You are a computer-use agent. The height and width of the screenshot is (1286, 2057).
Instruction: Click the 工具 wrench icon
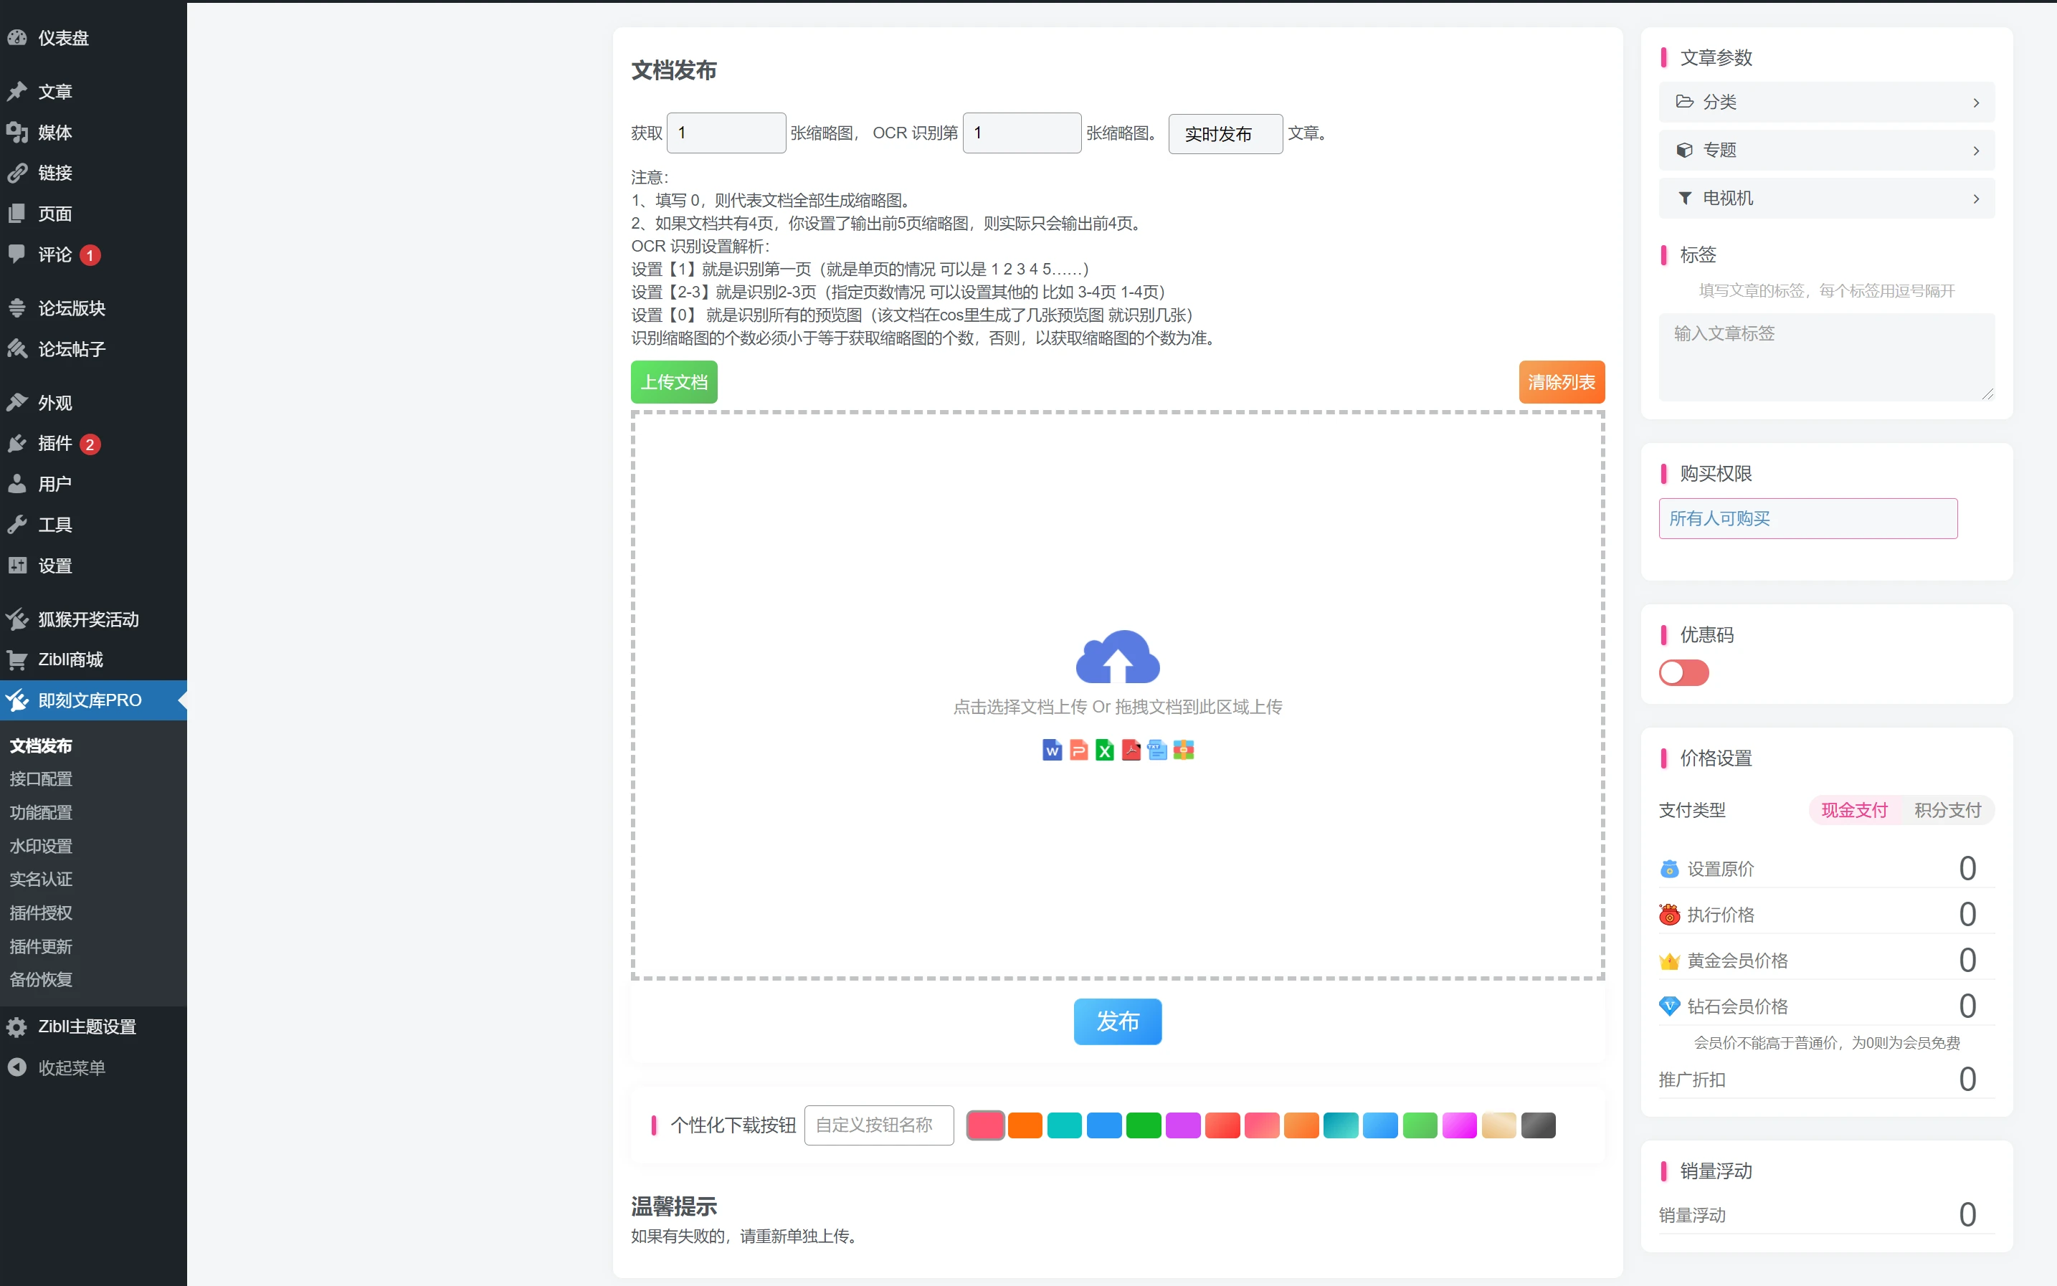[17, 525]
